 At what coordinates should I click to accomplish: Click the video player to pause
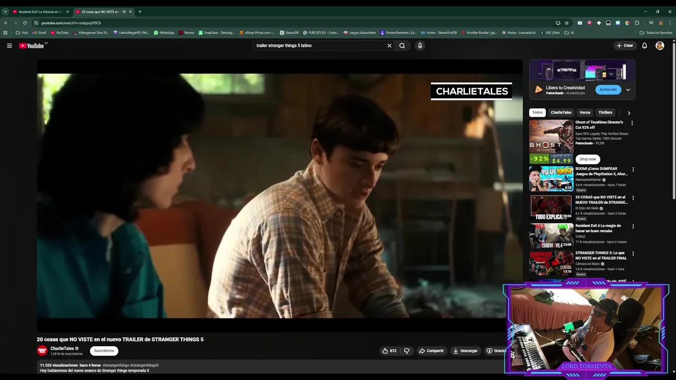(x=280, y=195)
